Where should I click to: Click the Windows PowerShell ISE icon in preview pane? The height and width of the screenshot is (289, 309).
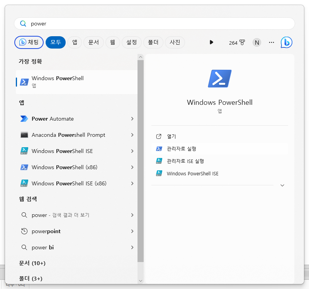coord(159,173)
